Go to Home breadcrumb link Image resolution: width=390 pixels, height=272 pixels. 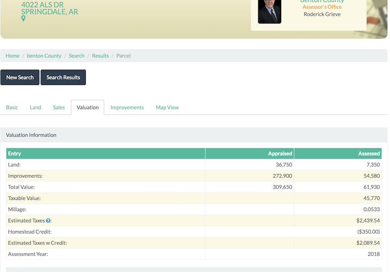13,55
